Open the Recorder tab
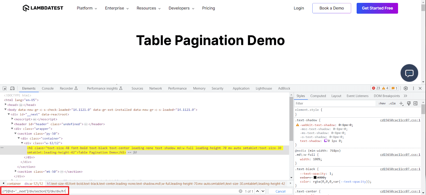 tap(68, 88)
